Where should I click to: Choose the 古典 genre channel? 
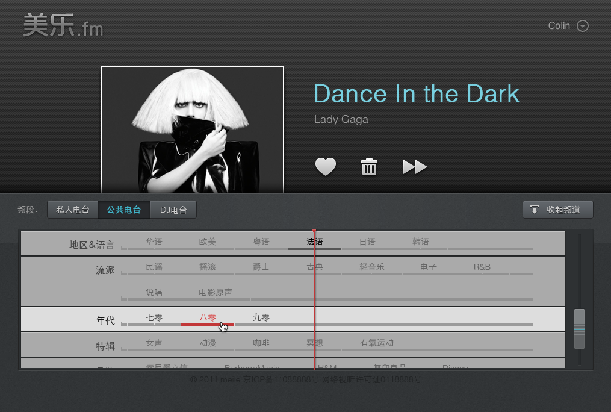point(315,267)
